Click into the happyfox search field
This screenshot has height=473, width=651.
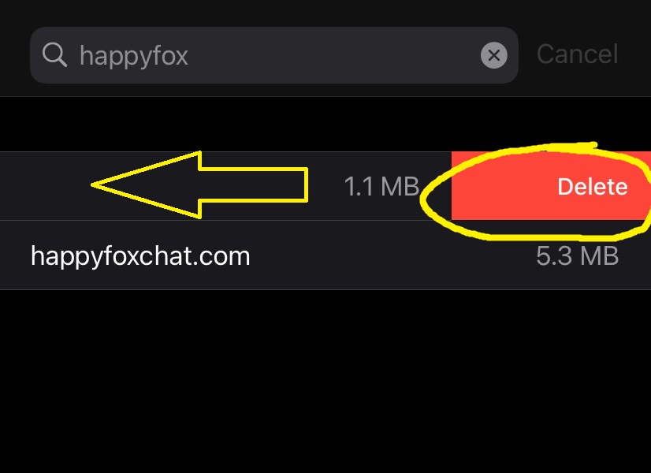274,55
